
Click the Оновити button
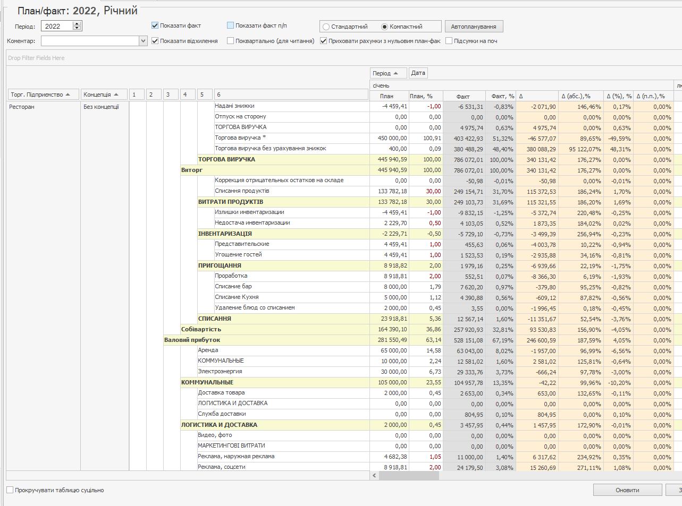coord(627,490)
